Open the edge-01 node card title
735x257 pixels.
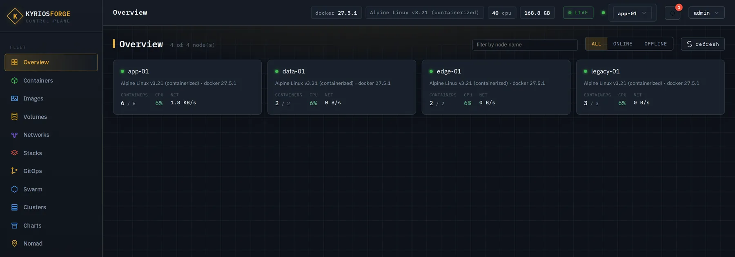coord(449,71)
